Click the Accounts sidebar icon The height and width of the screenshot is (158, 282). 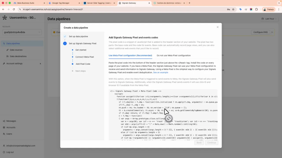click(x=4, y=127)
